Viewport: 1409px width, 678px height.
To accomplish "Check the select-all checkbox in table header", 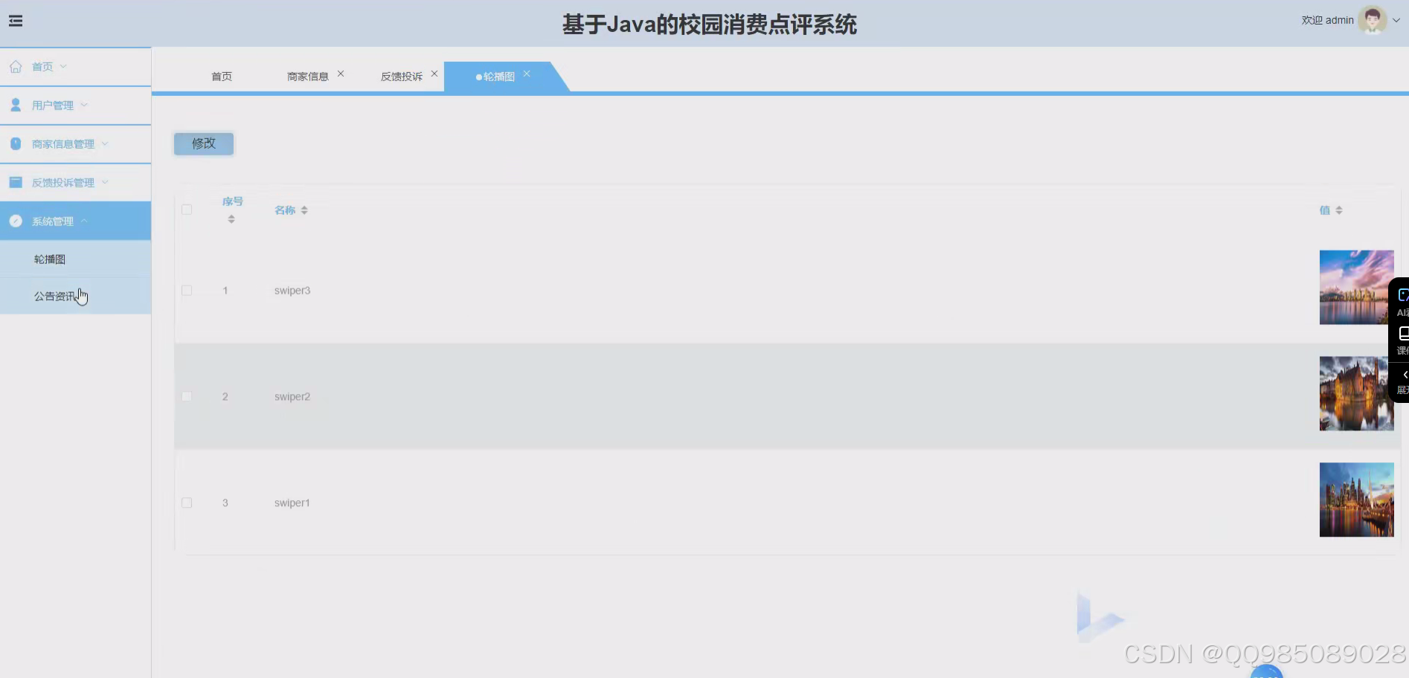I will 187,210.
